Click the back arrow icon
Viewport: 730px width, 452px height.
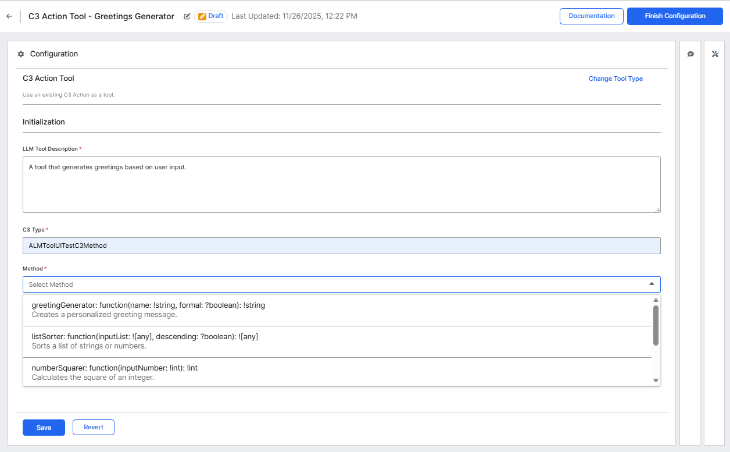tap(9, 16)
